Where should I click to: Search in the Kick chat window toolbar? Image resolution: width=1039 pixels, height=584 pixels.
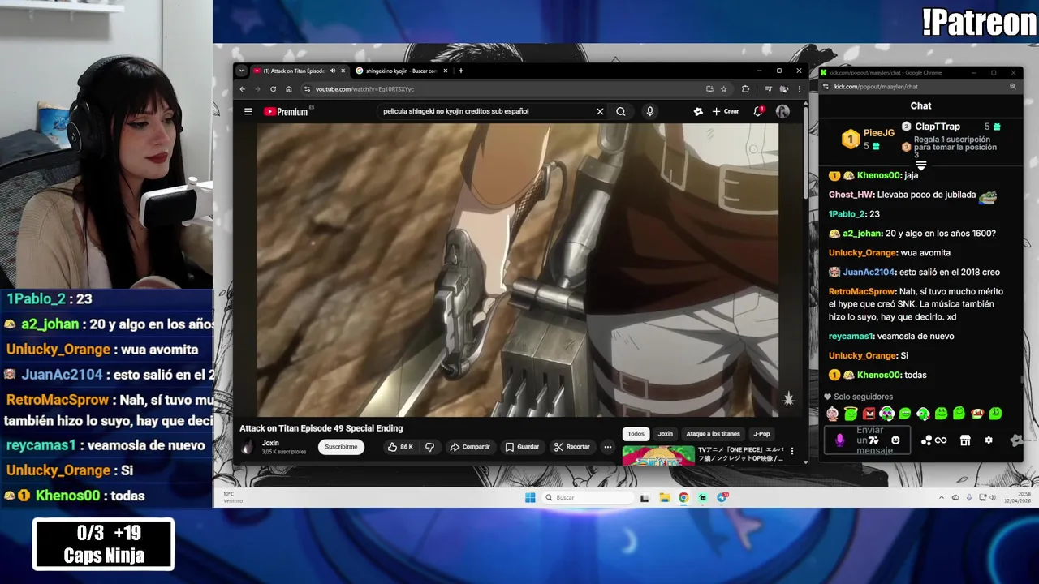[1013, 87]
